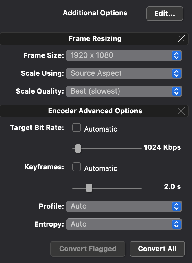Click the Target Bit Rate slider handle
Image resolution: width=192 pixels, height=263 pixels.
[78, 149]
